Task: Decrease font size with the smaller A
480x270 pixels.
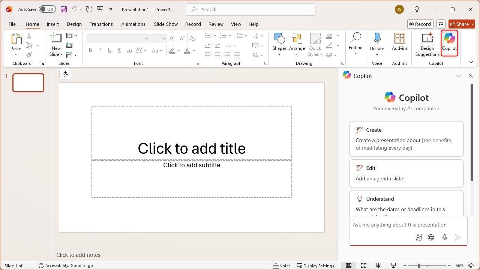Action: 183,38
